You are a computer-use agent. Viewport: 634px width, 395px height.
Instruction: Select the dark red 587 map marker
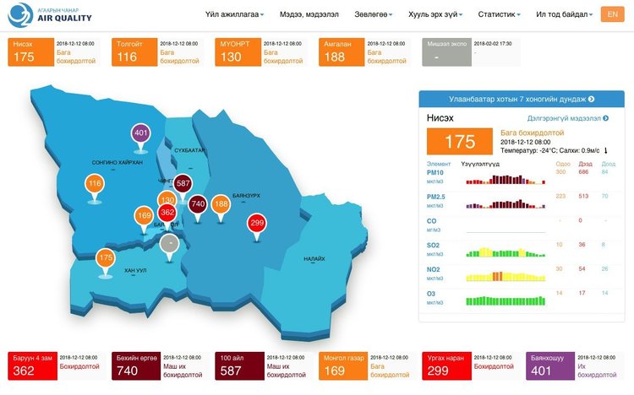click(x=183, y=183)
